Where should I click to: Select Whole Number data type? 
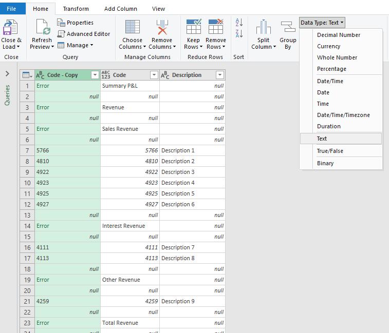(341, 57)
